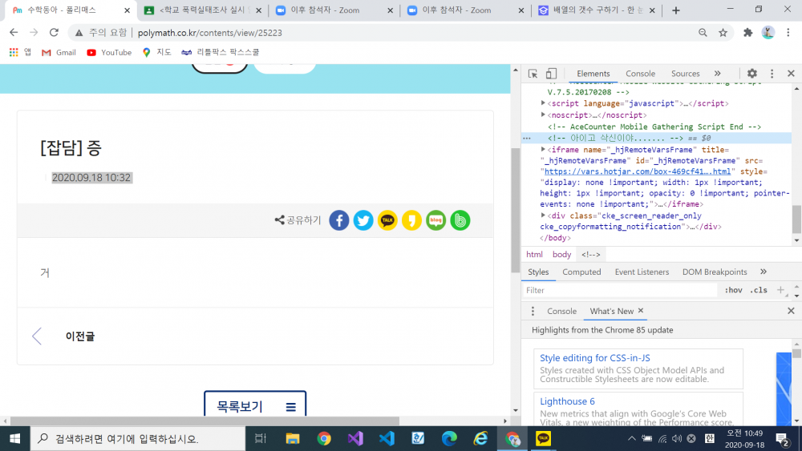802x451 pixels.
Task: Share post via KakaoStory icon
Action: pyautogui.click(x=411, y=220)
